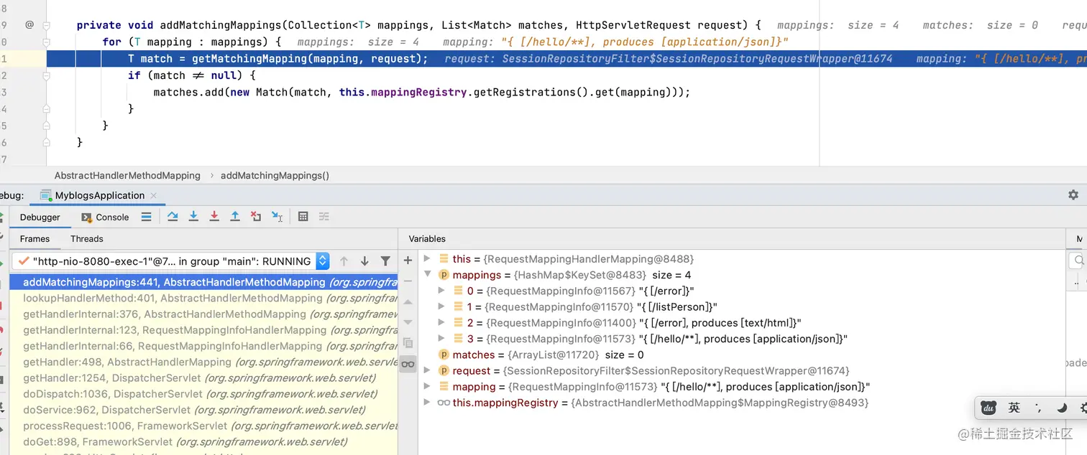Viewport: 1087px width, 455px height.
Task: Expand the 'this' variable node
Action: coord(427,259)
